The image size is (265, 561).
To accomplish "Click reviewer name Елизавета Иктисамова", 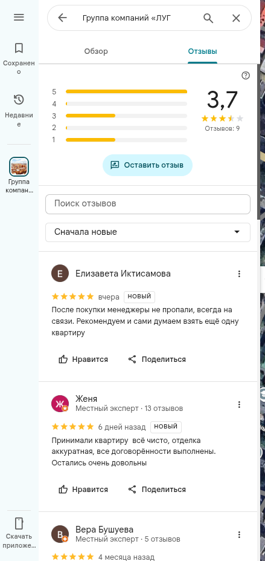I will (123, 274).
